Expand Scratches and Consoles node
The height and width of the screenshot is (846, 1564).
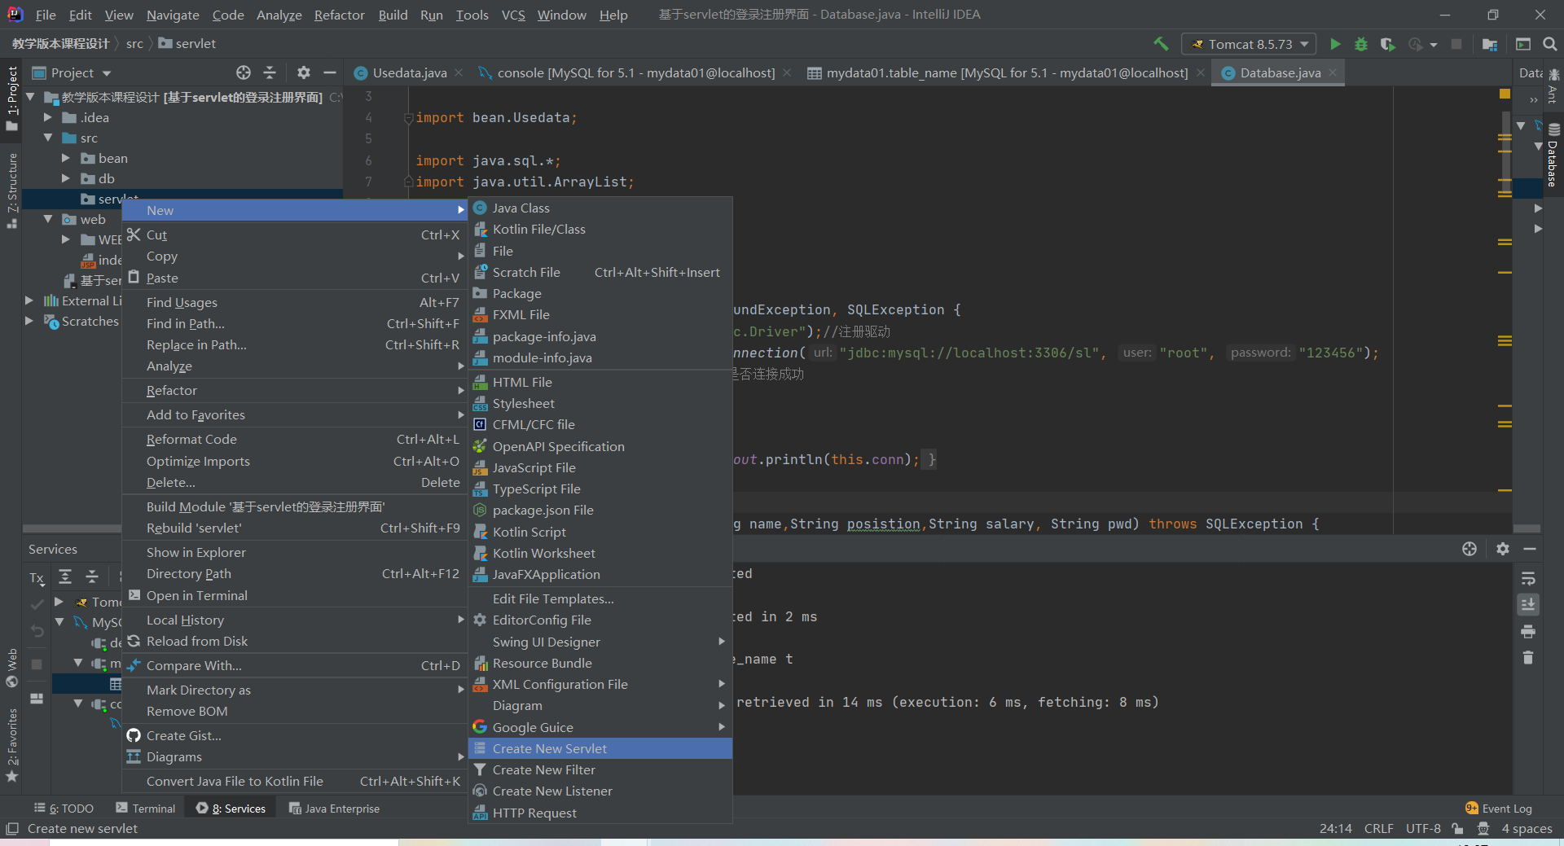coord(29,321)
